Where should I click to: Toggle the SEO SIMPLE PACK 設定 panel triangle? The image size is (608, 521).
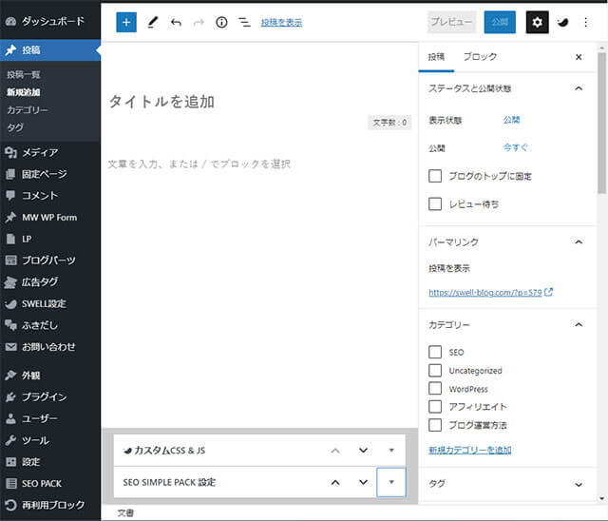click(x=391, y=482)
